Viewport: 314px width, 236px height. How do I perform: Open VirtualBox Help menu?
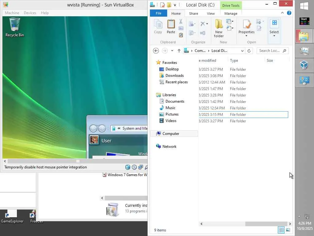click(45, 13)
